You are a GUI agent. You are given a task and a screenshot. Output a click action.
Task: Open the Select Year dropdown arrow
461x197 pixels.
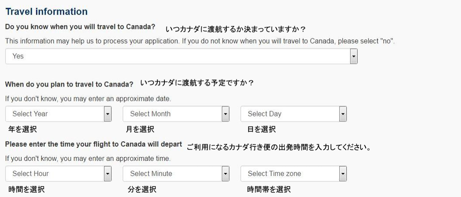click(x=108, y=114)
